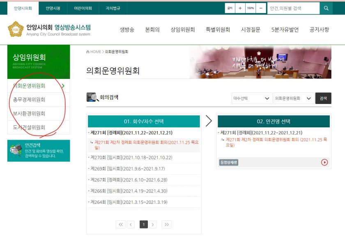Viewport: 345px width, 249px height.
Task: Open 본회의 in main navigation menu
Action: pyautogui.click(x=152, y=30)
